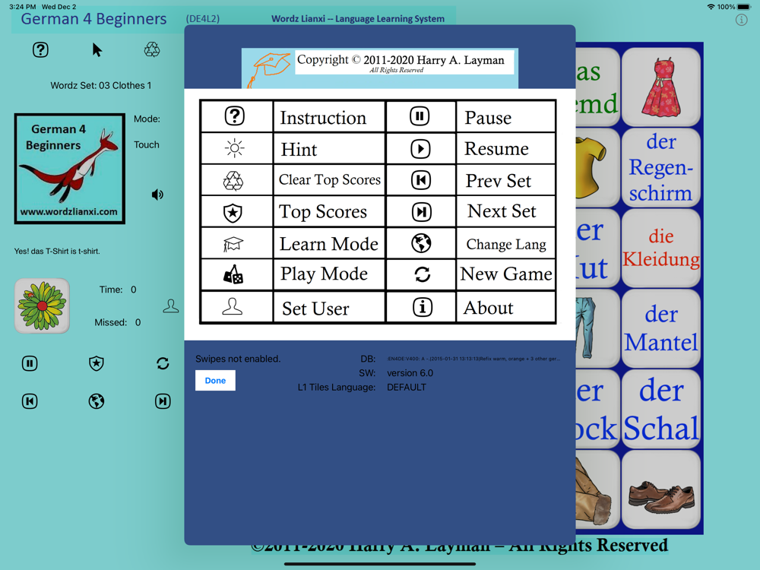Click the Clear Top Scores label
Image resolution: width=760 pixels, height=570 pixels.
(x=330, y=180)
